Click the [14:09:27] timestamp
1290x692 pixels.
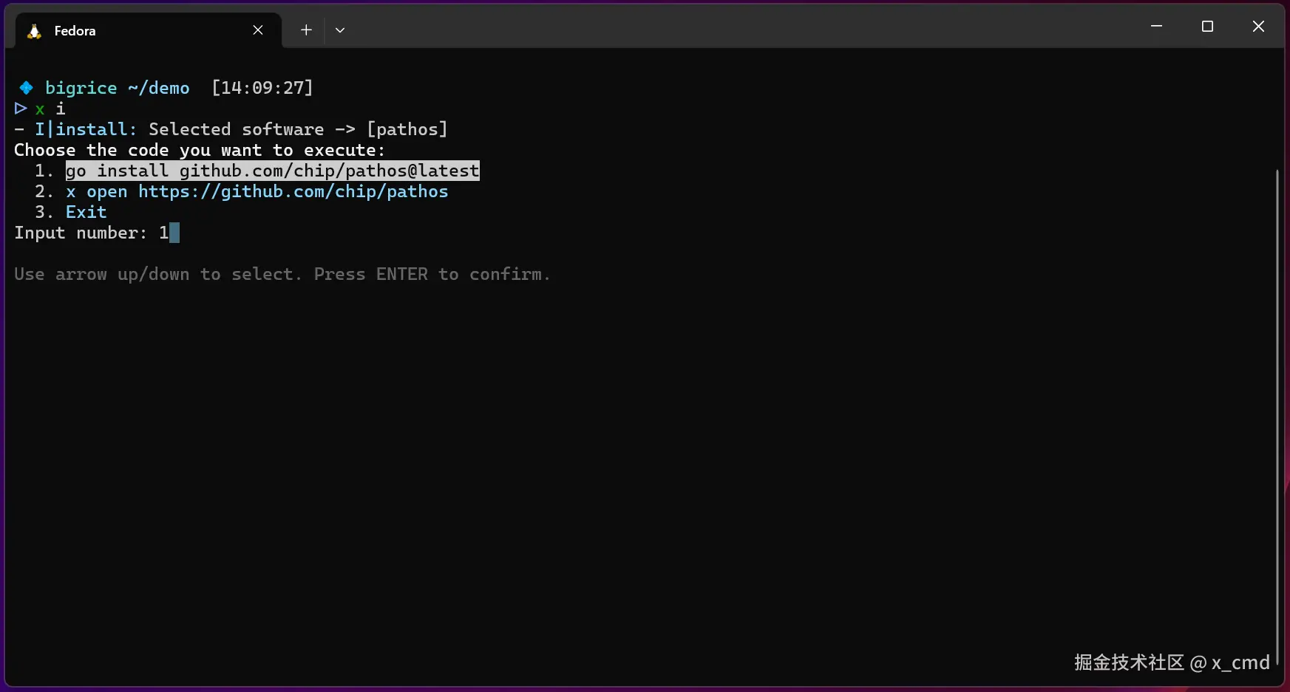coord(262,88)
